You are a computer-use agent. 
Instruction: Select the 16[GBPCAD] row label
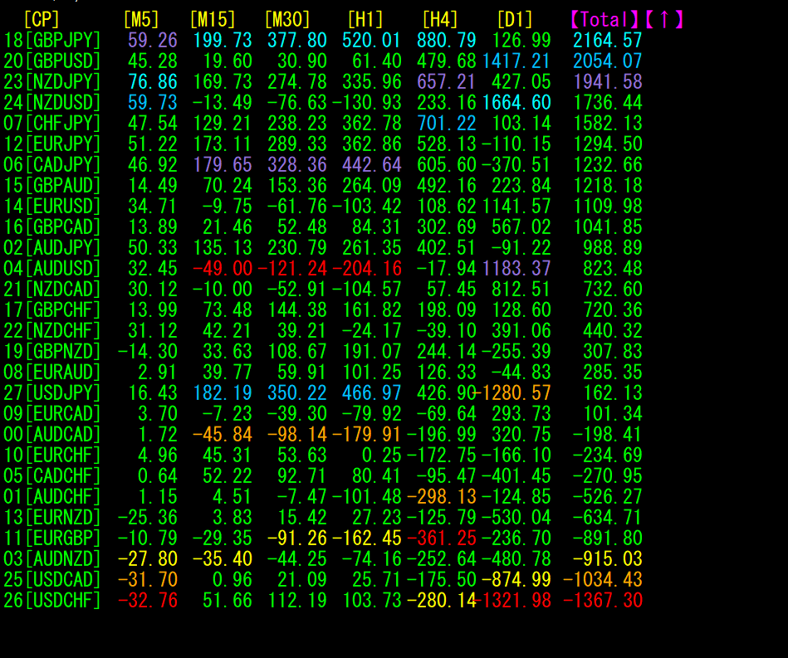[52, 227]
